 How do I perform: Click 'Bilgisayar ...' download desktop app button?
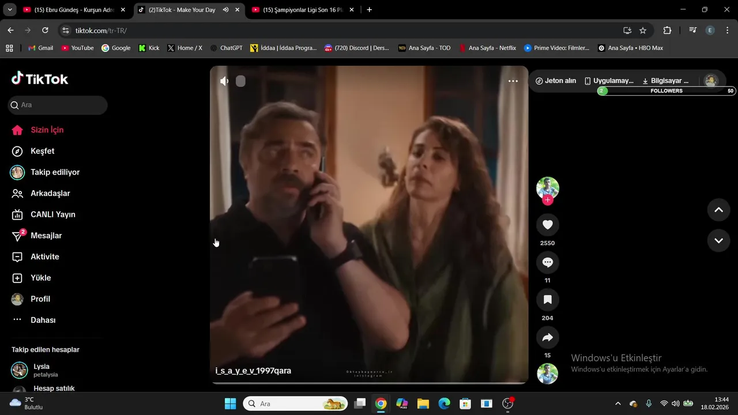pos(665,81)
